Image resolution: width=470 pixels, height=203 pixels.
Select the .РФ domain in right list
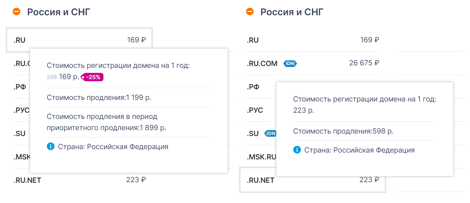[x=253, y=87]
